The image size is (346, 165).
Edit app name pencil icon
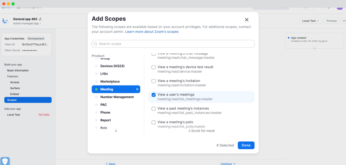pos(40,19)
